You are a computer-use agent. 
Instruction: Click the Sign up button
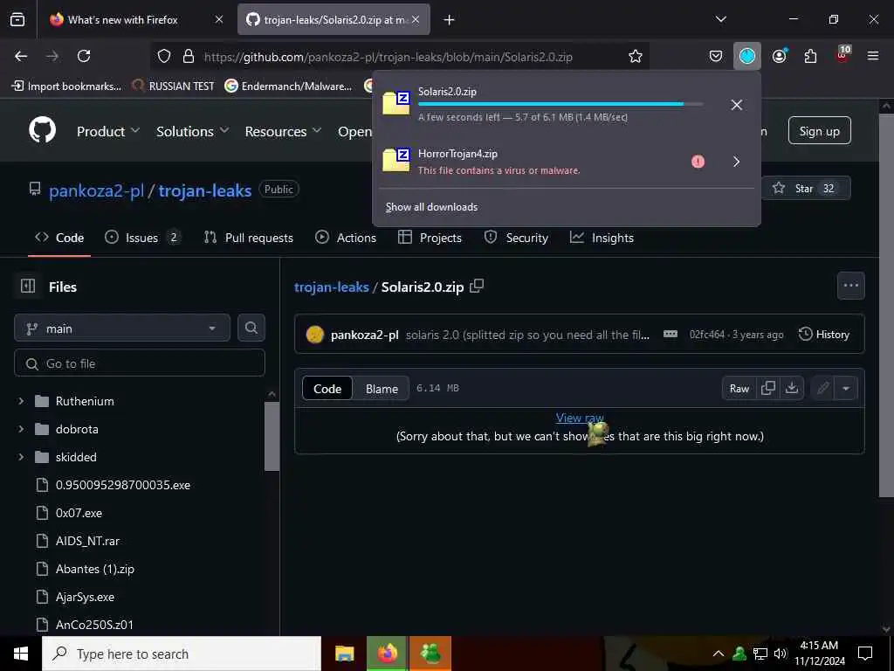[x=819, y=131]
